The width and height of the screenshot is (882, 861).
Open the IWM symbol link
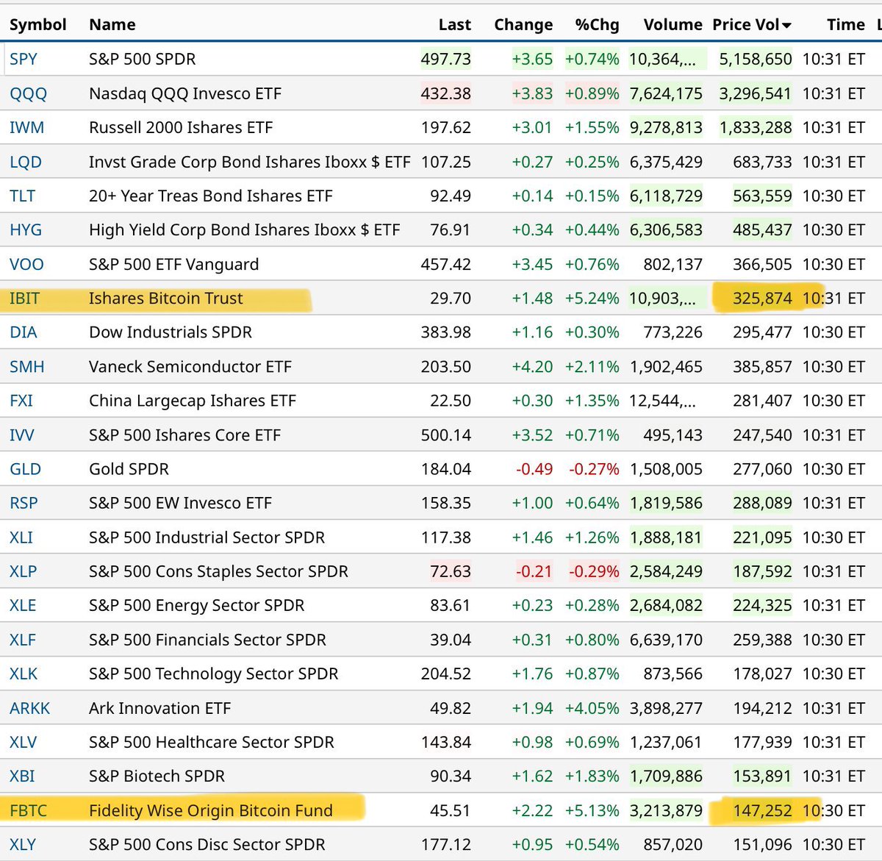pos(26,127)
